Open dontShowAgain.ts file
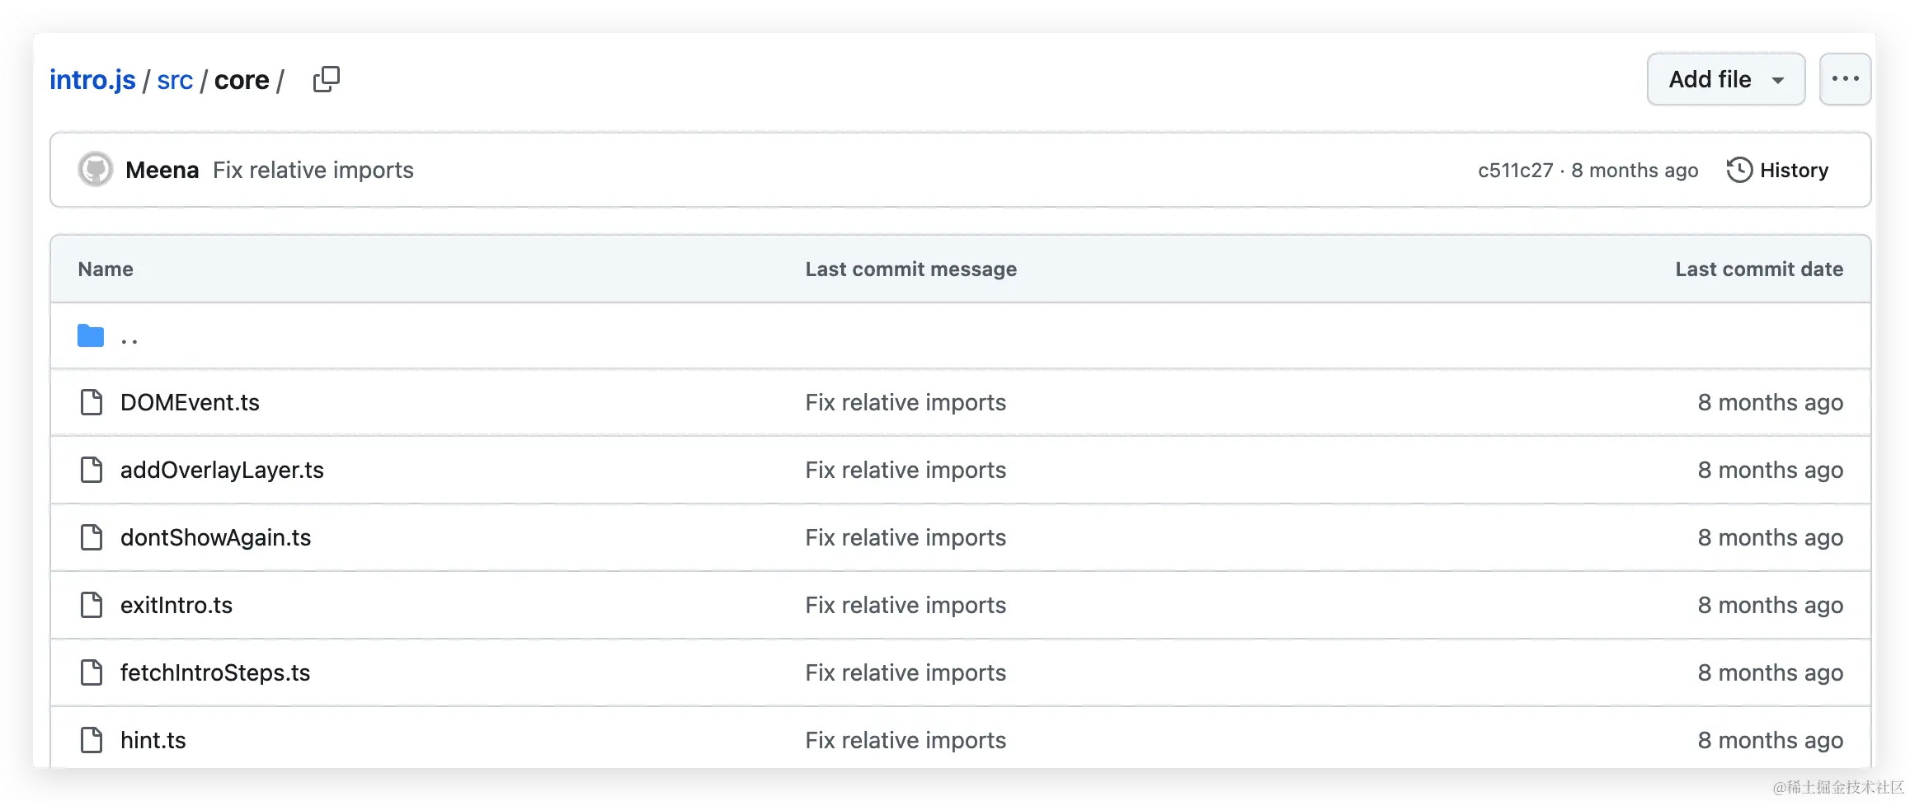The image size is (1910, 801). coord(215,537)
